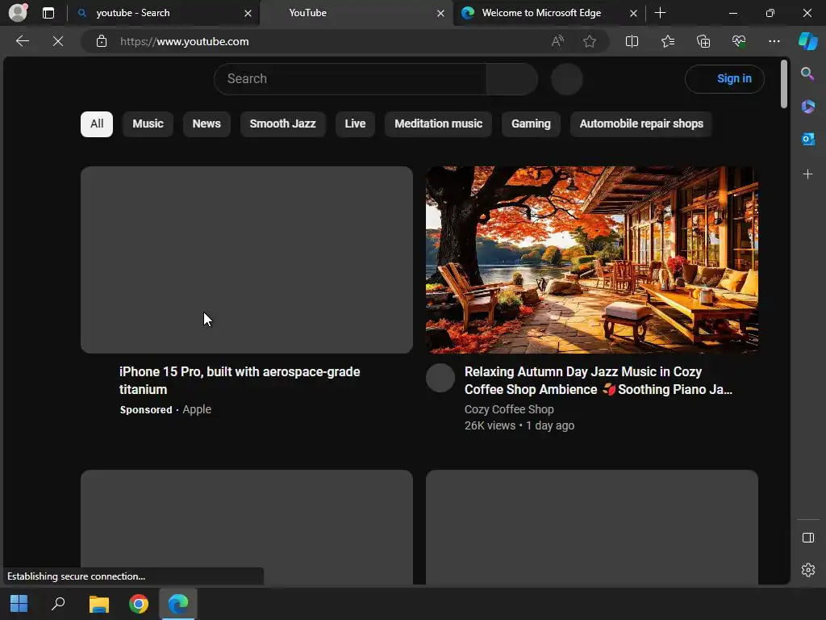Select the Smooth Jazz filter chip

point(283,124)
